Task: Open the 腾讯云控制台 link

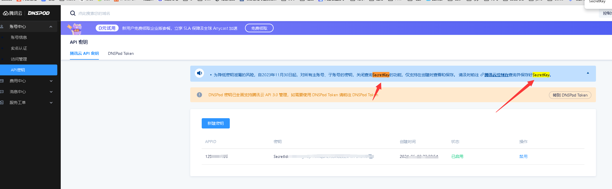Action: (497, 75)
